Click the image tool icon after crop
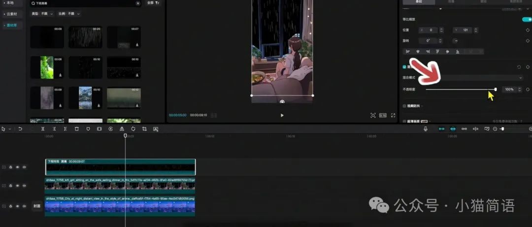Image resolution: width=532 pixels, height=227 pixels. coord(156,129)
